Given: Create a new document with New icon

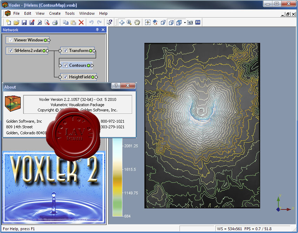Looking at the screenshot, I should coord(8,22).
